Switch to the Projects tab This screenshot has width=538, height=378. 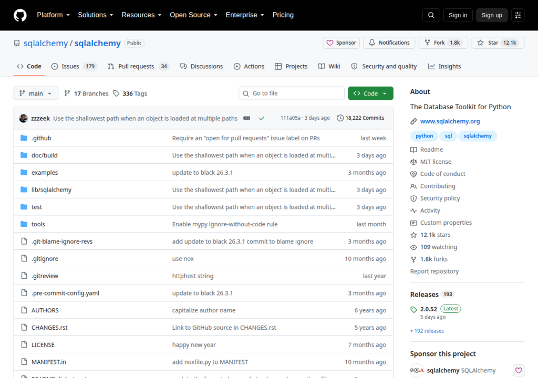(x=291, y=66)
